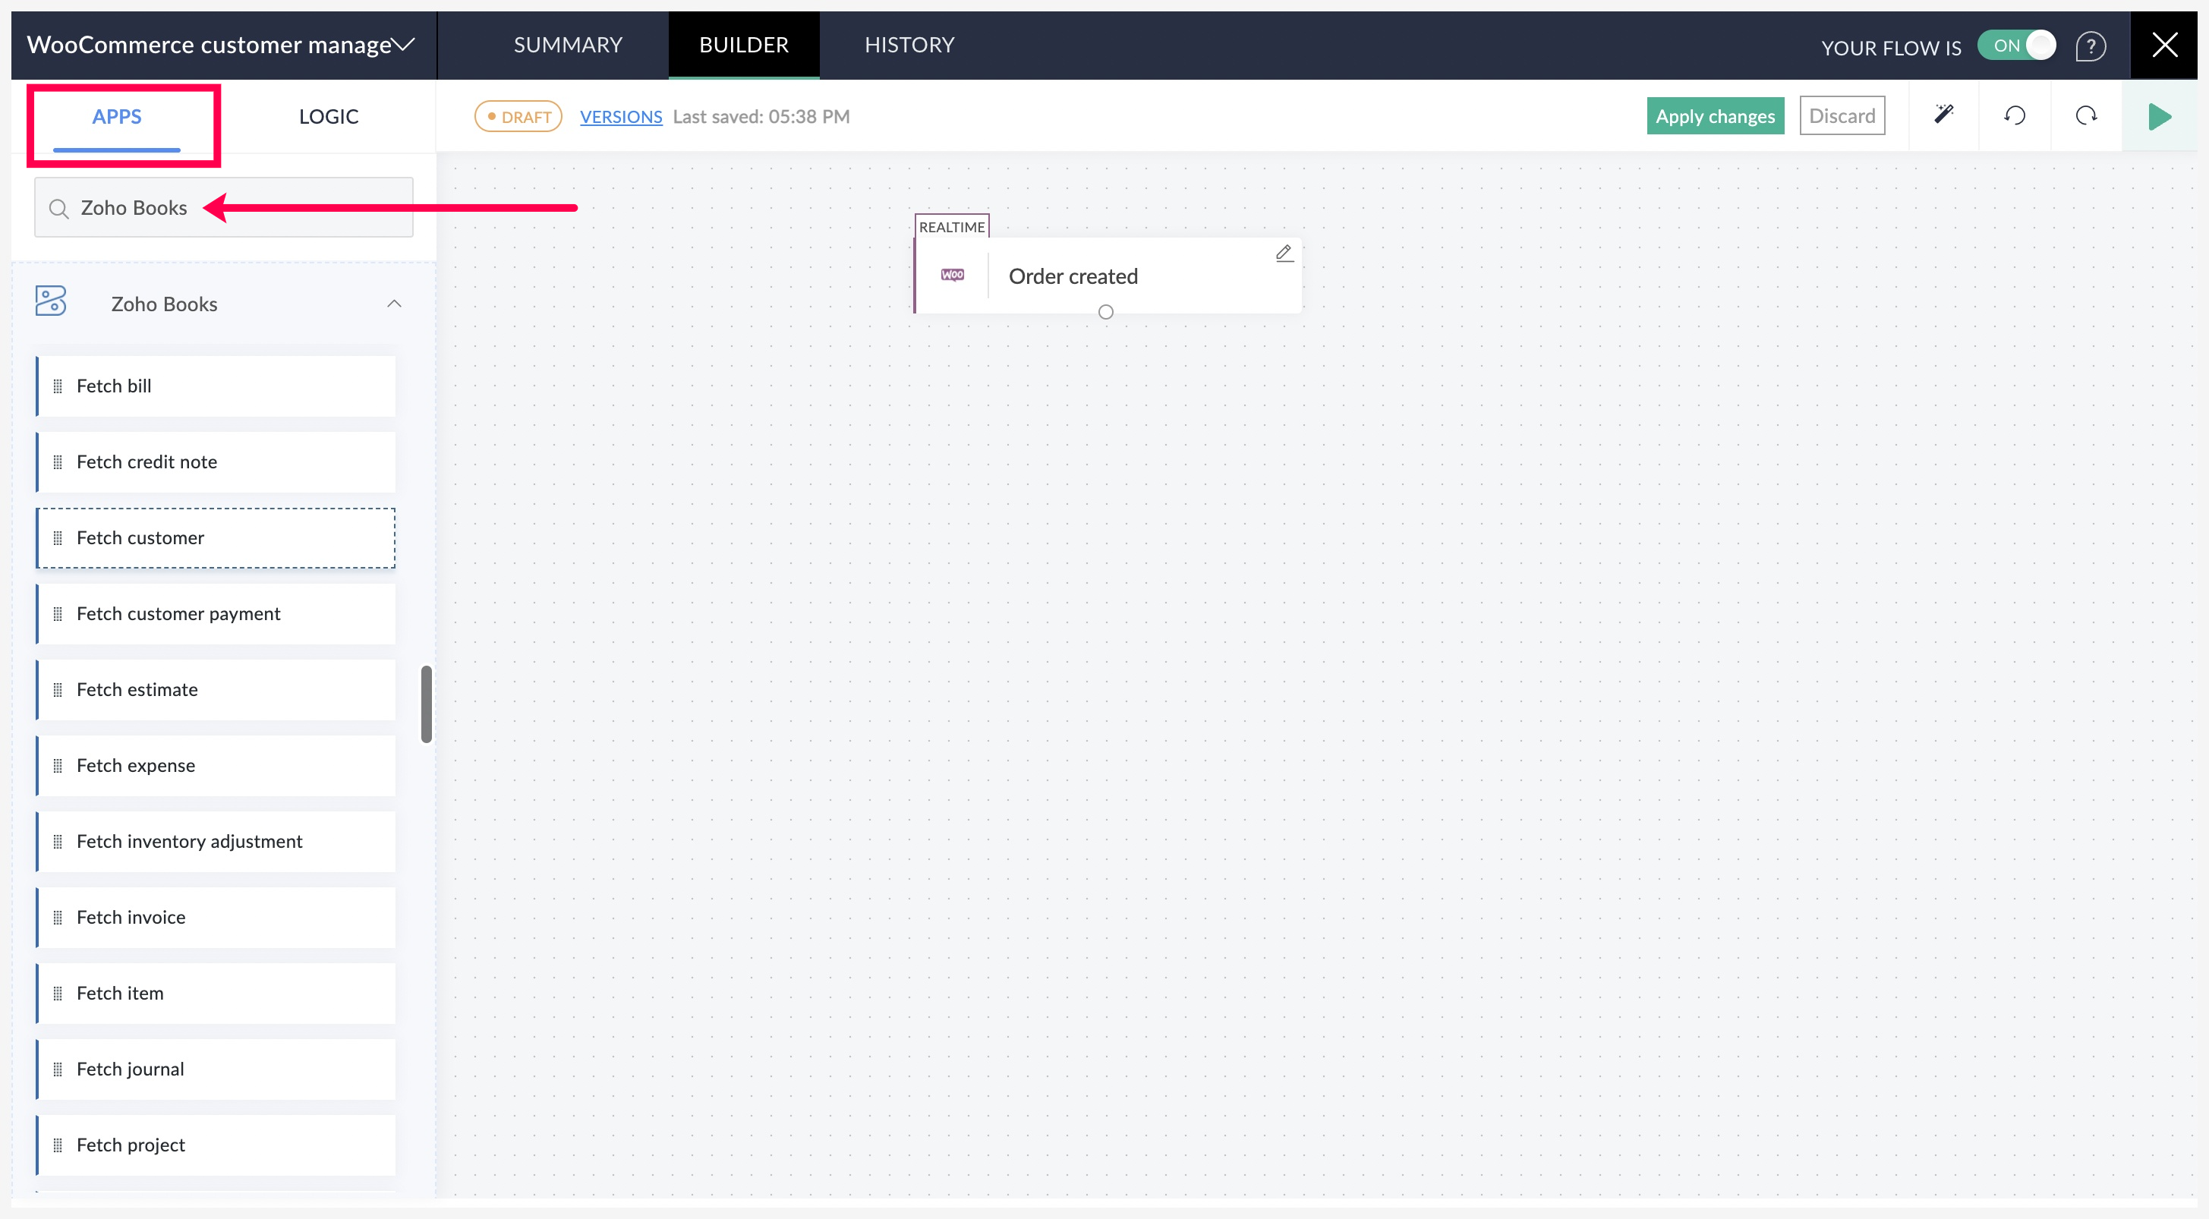Edit the Order created trigger with the pencil icon
Viewport: 2209px width, 1219px height.
tap(1284, 253)
